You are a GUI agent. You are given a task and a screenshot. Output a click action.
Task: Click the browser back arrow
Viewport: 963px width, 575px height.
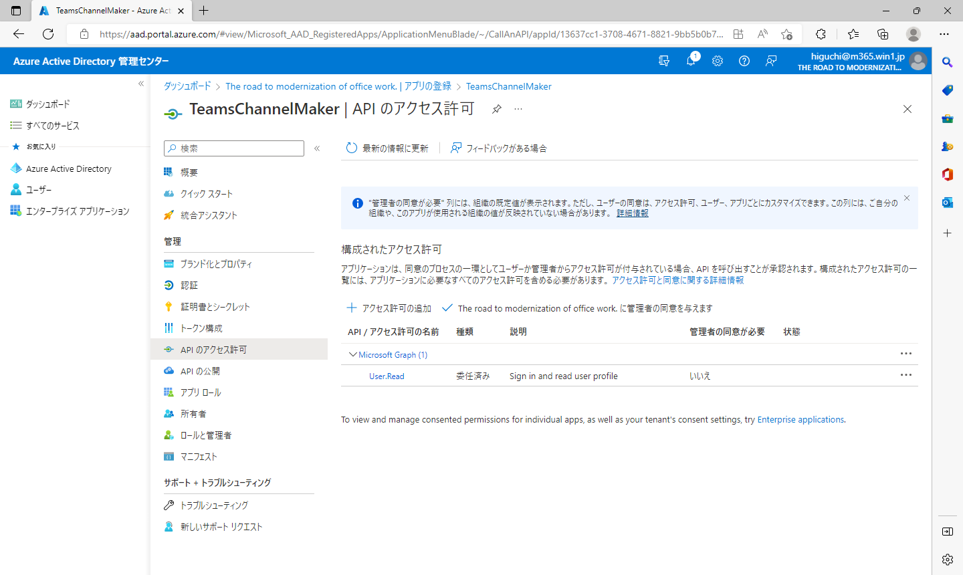pos(19,34)
